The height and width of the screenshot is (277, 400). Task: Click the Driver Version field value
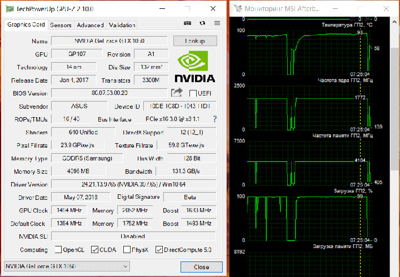click(x=134, y=184)
